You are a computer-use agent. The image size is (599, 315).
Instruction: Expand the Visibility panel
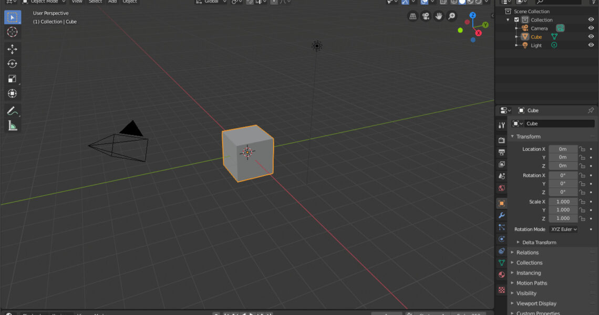pyautogui.click(x=526, y=293)
